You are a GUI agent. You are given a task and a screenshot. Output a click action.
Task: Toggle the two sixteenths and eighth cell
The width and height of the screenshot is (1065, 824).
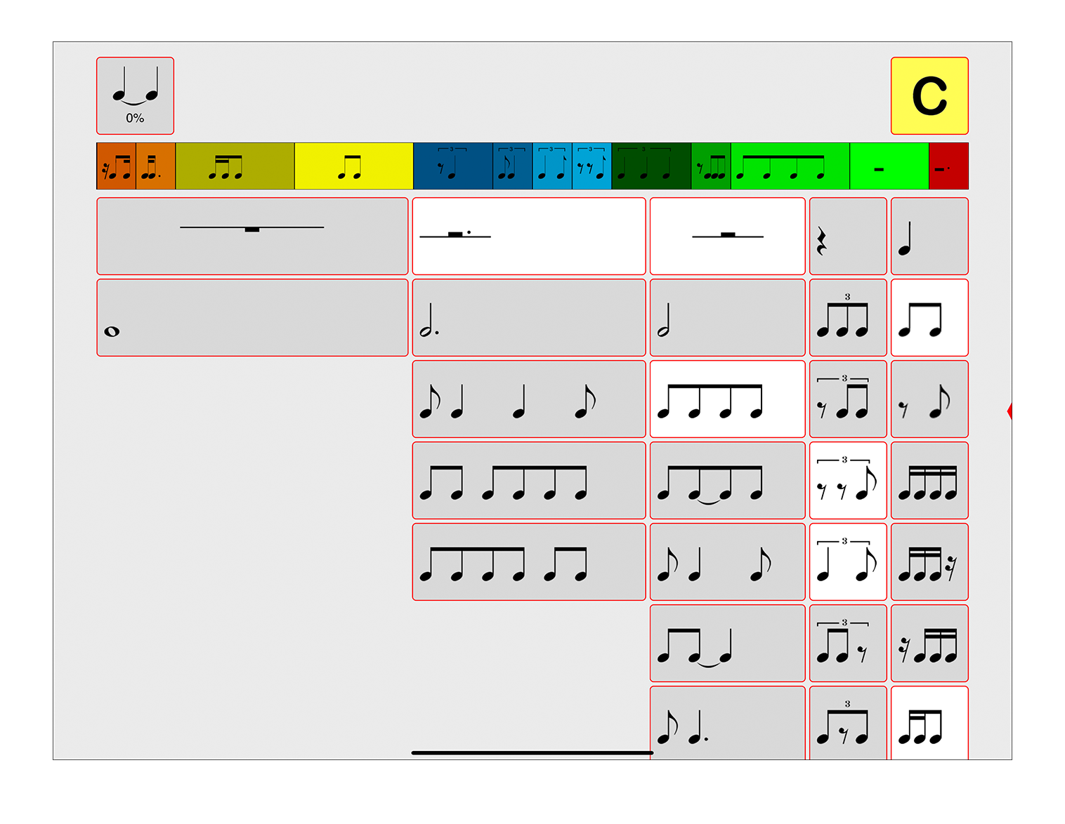point(929,722)
